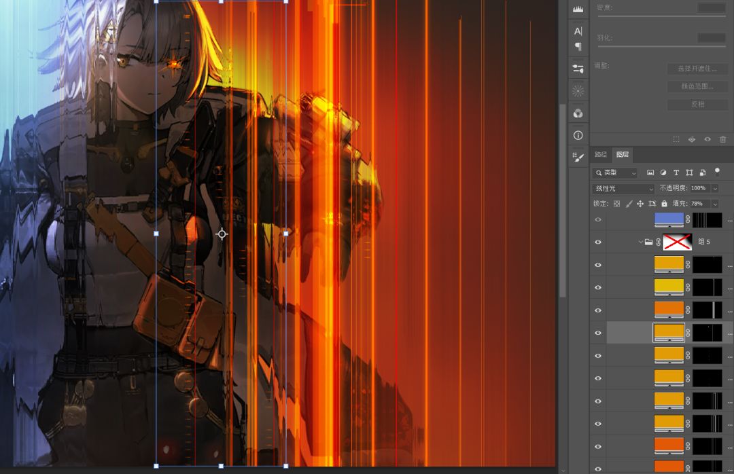Select the 图层 tab
734x474 pixels.
622,155
